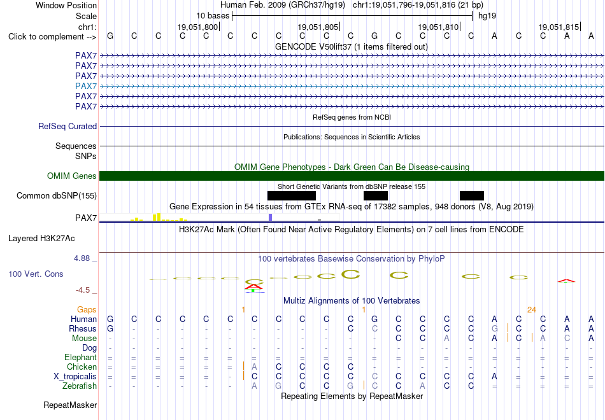Click the 19,051,815 position marker

[559, 27]
